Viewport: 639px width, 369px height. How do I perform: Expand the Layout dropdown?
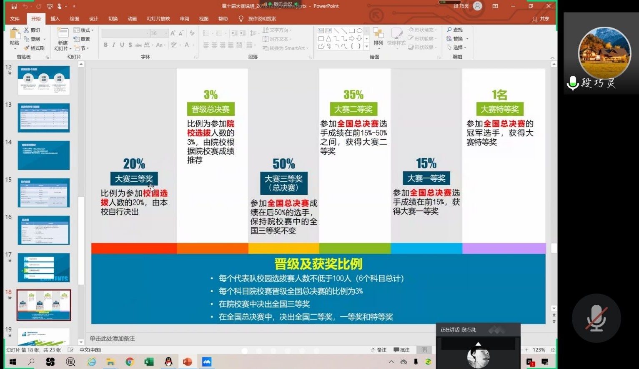[83, 30]
